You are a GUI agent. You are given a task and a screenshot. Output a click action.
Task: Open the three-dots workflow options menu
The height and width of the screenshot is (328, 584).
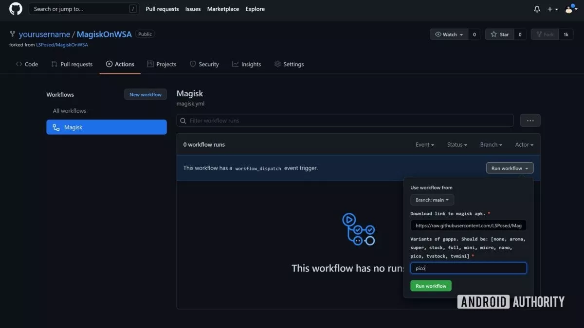(530, 121)
